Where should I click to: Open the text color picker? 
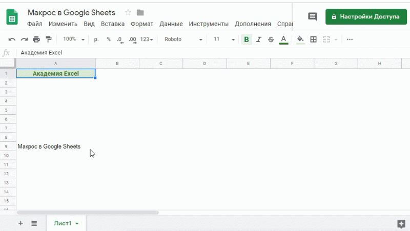(x=283, y=40)
